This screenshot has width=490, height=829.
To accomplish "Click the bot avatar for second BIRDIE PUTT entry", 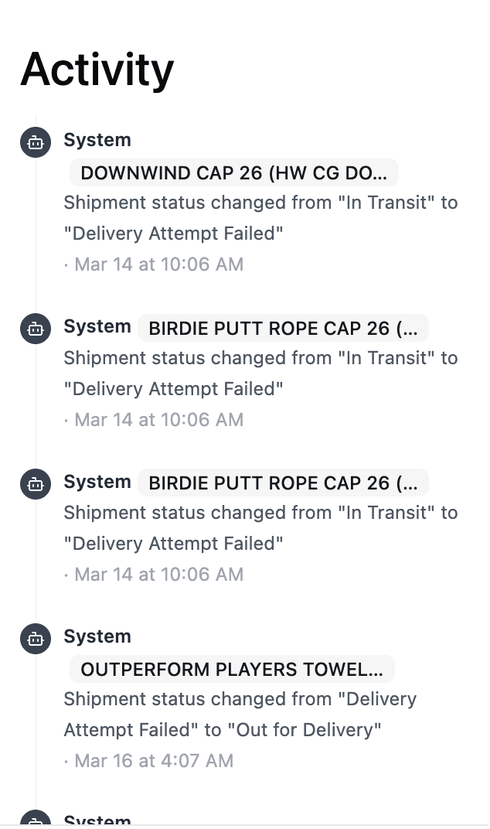I will [35, 484].
